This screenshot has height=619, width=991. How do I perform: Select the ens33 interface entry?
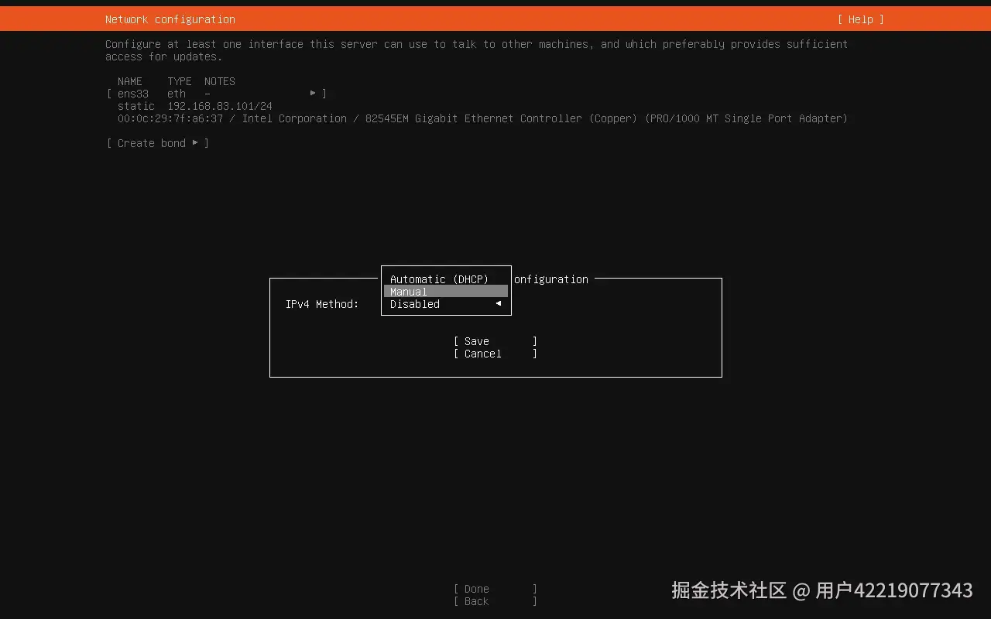pos(132,93)
